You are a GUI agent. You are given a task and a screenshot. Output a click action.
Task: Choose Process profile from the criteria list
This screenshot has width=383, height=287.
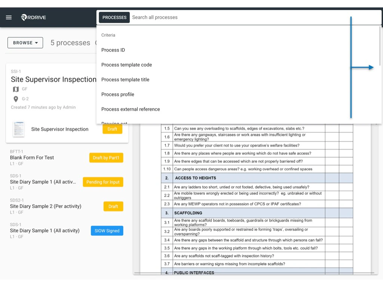pos(118,94)
